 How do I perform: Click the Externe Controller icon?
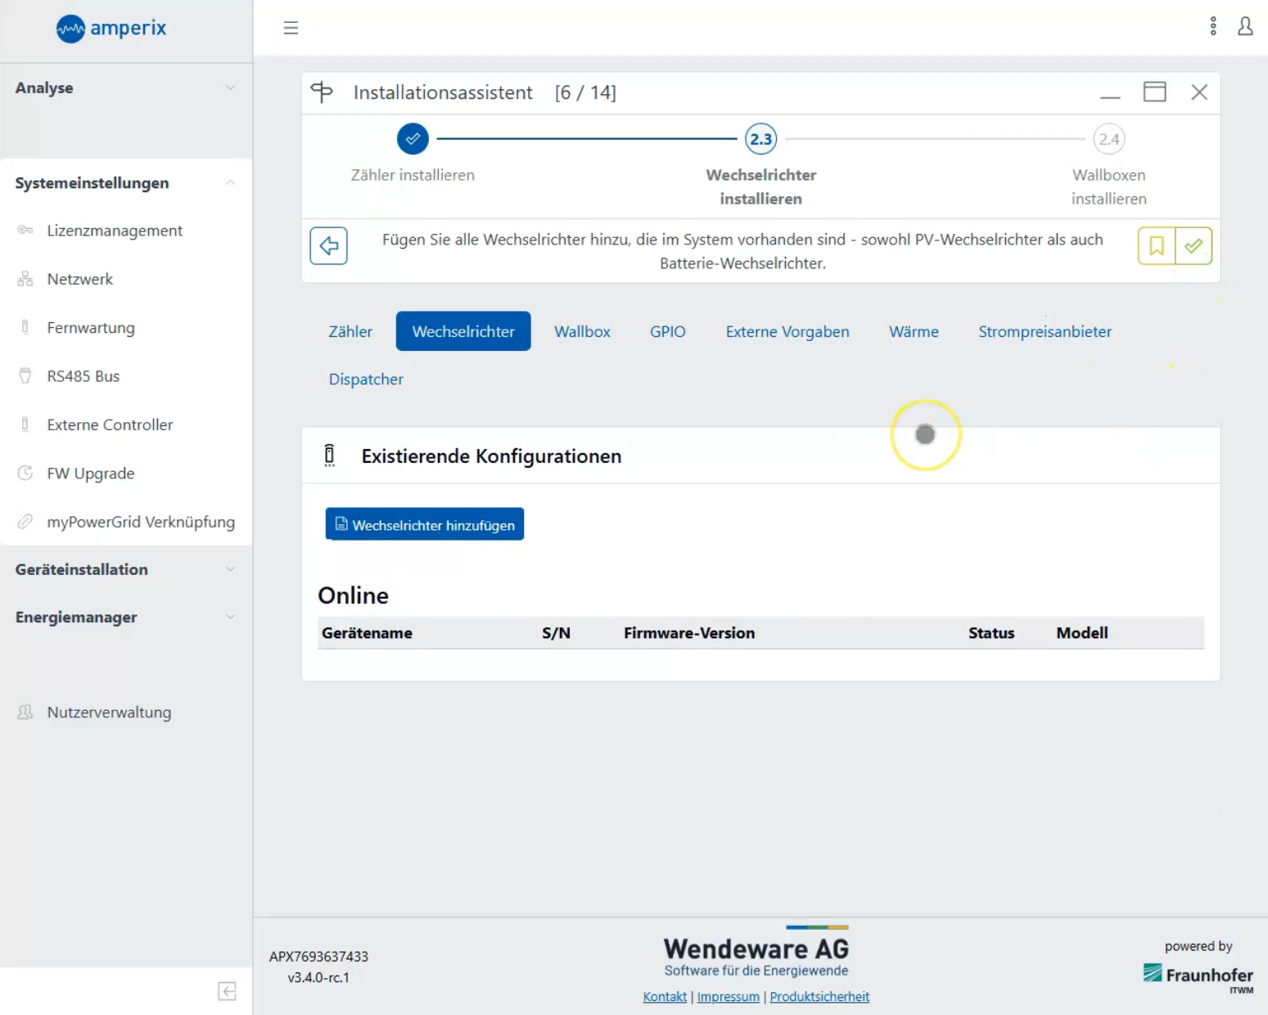click(x=25, y=424)
